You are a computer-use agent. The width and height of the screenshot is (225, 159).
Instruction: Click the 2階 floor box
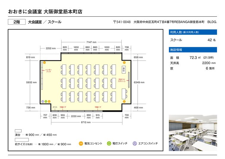[x=17, y=22]
